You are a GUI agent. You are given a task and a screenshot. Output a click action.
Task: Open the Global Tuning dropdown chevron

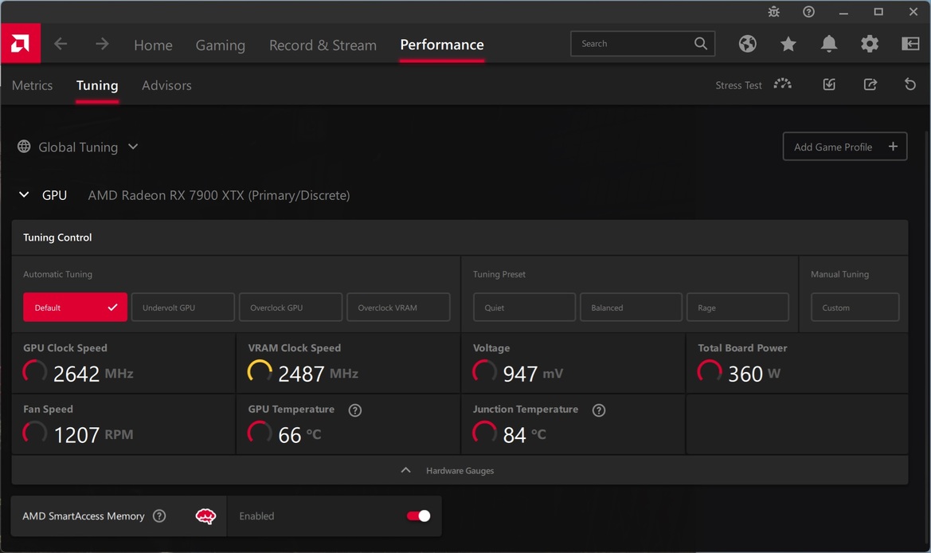tap(133, 146)
